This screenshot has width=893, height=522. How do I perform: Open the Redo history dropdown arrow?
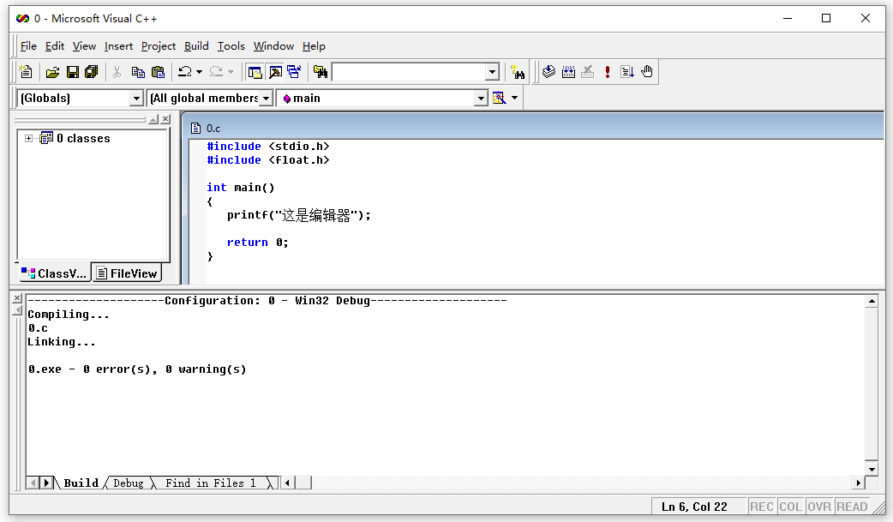coord(231,72)
